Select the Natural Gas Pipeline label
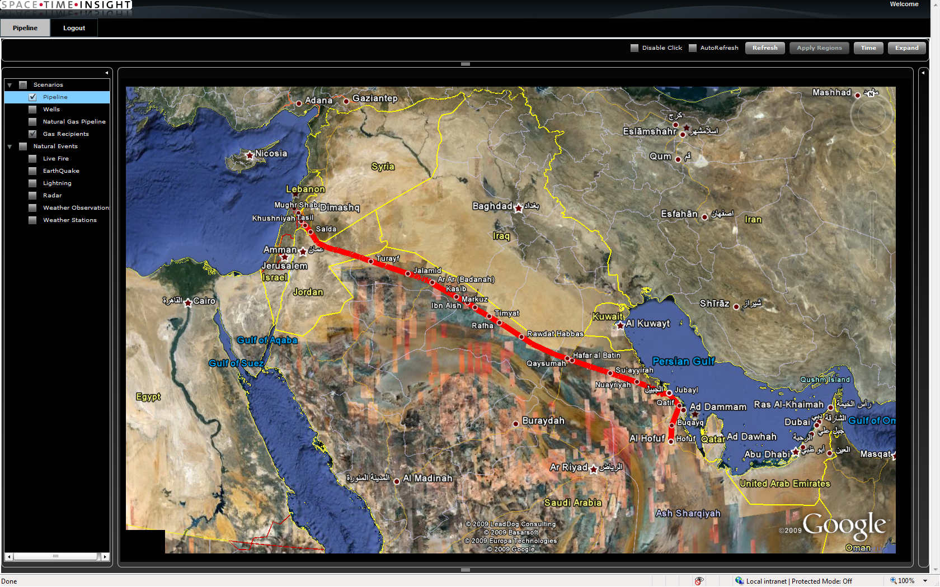Viewport: 940px width, 587px height. pyautogui.click(x=74, y=122)
